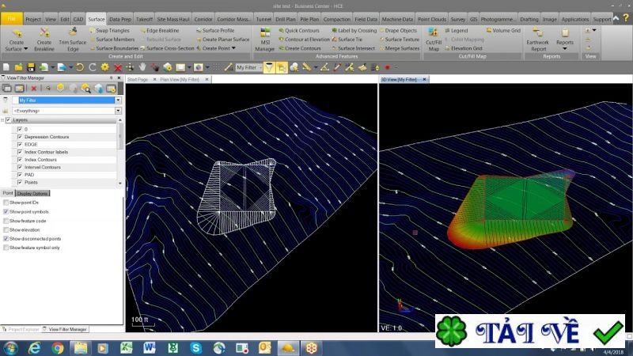633x356 pixels.
Task: Open the Cut/Fill Map tool
Action: (x=433, y=33)
